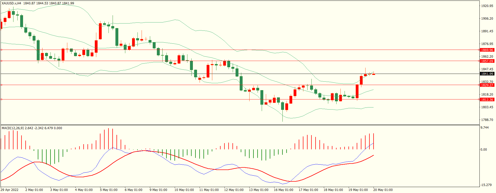496x193 pixels.
Task: Select left handle of 1857.09 horizontal line
Action: [x=1, y=61]
